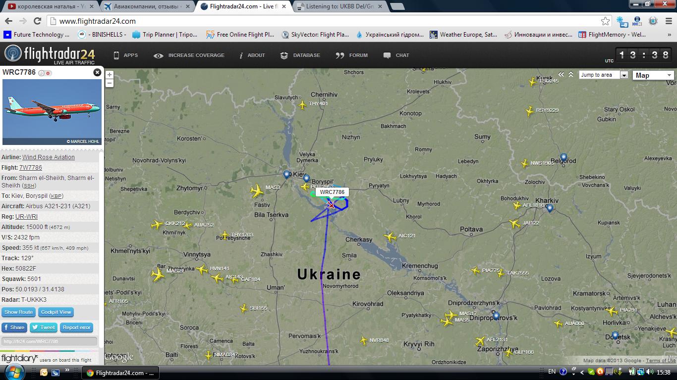Click the Wind Rose aircraft photo thumbnail
This screenshot has height=380, width=677.
click(52, 112)
